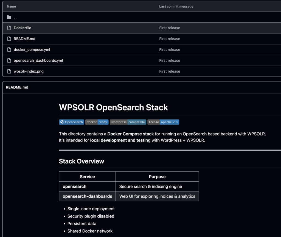Click the 'Purpose' table header
The width and height of the screenshot is (281, 237).
(x=157, y=177)
